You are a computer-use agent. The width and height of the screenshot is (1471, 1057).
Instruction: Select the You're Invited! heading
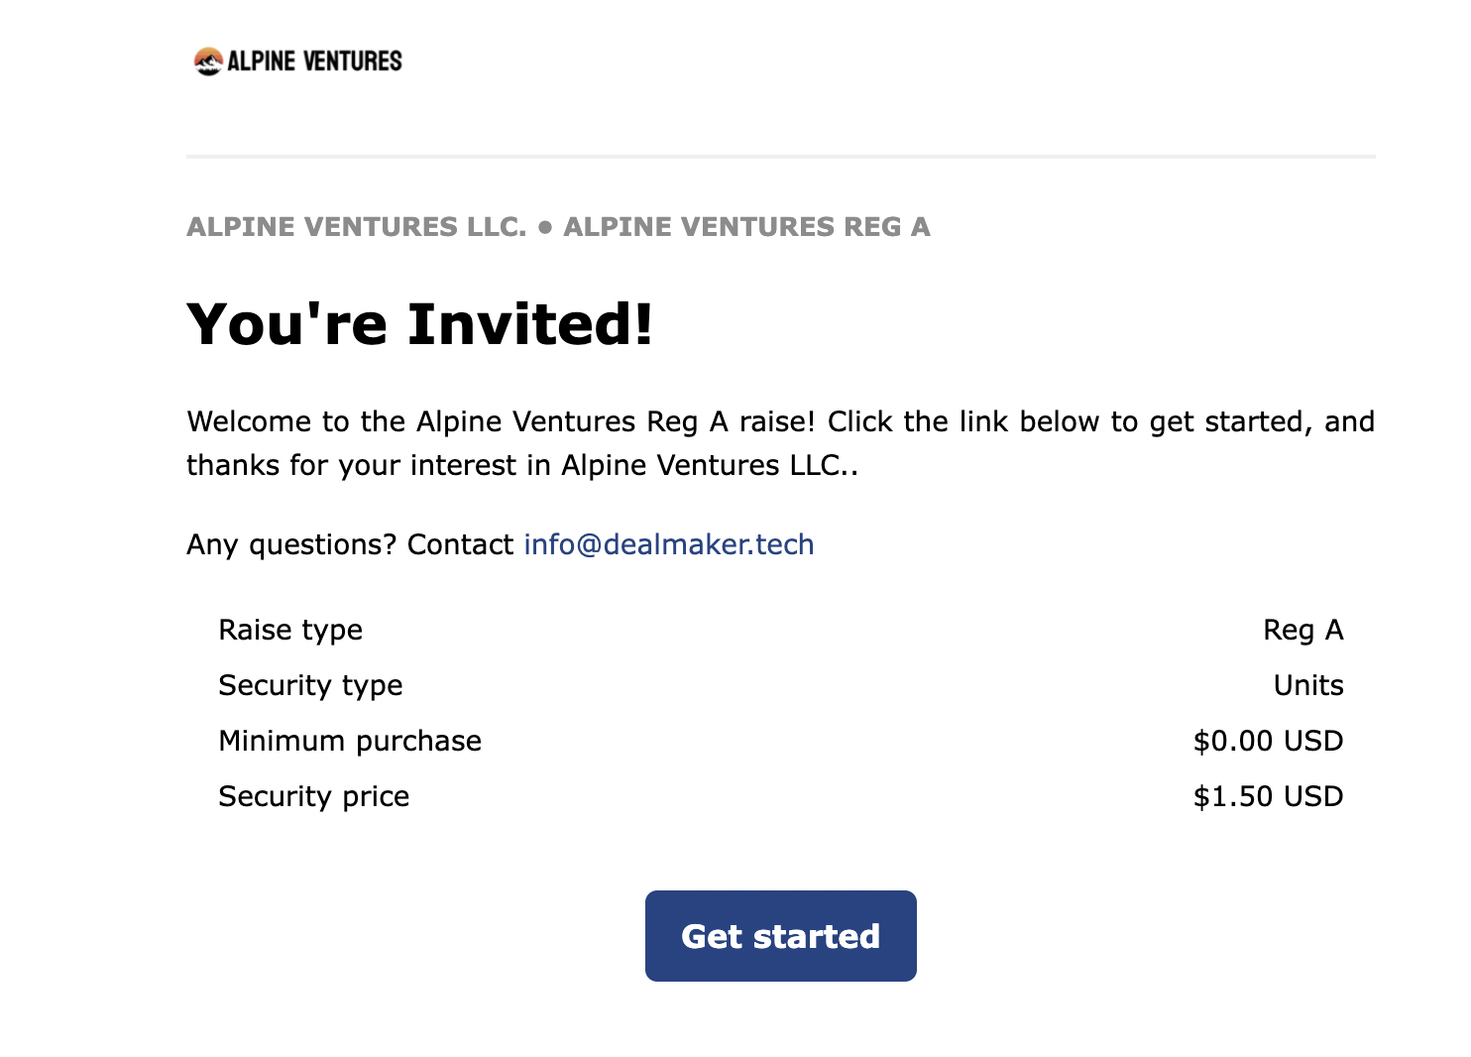pos(420,324)
